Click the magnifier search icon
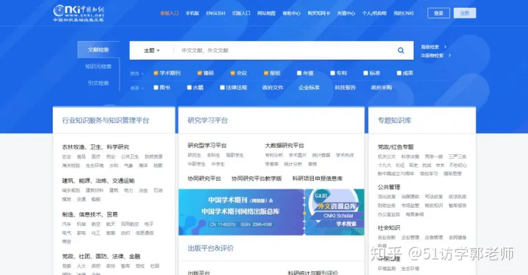 [x=400, y=50]
